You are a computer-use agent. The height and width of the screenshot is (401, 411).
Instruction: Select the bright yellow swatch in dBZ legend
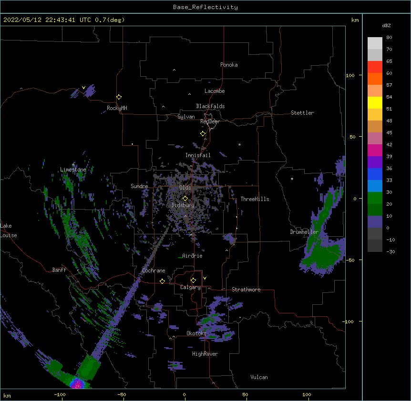[x=375, y=102]
